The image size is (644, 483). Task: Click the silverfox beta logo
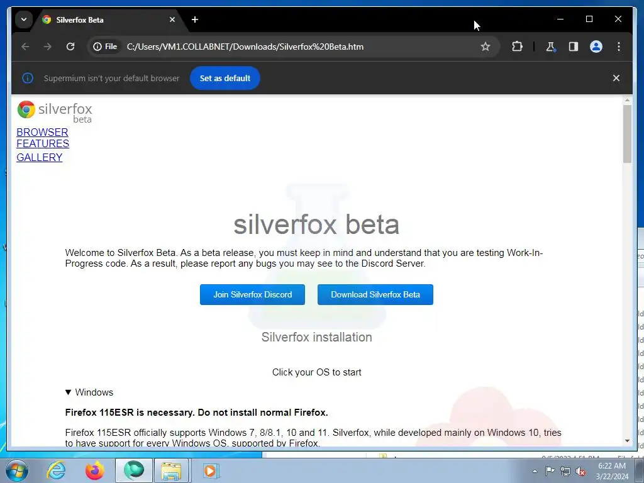coord(55,112)
